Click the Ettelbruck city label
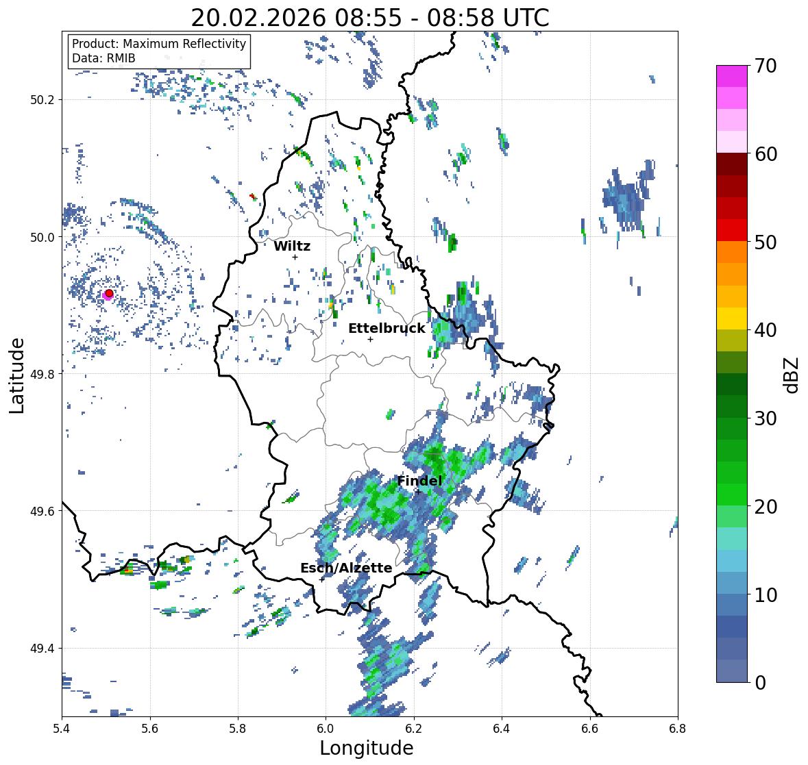Viewport: 808px width, 765px height. tap(387, 329)
